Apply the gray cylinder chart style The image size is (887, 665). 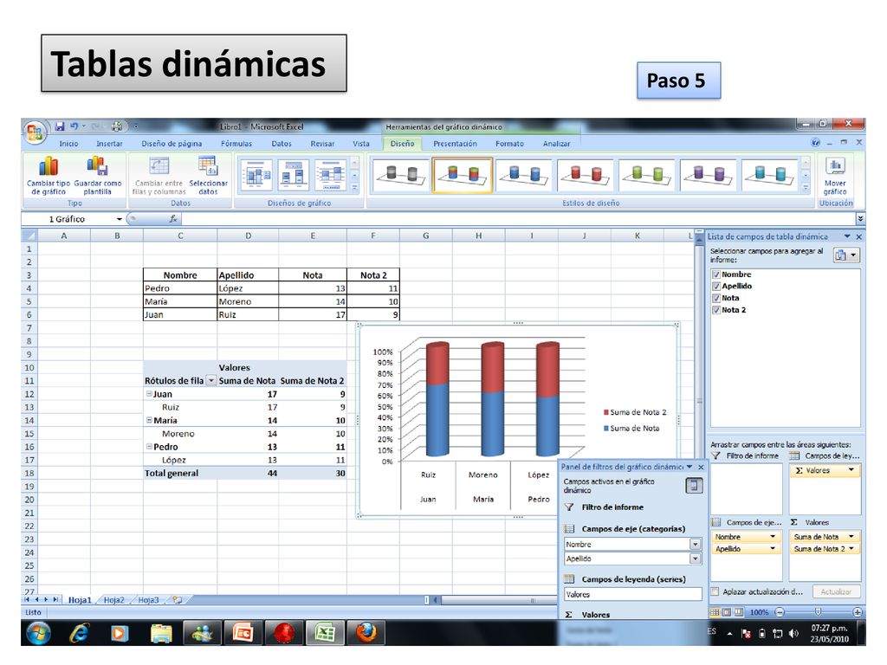(400, 175)
